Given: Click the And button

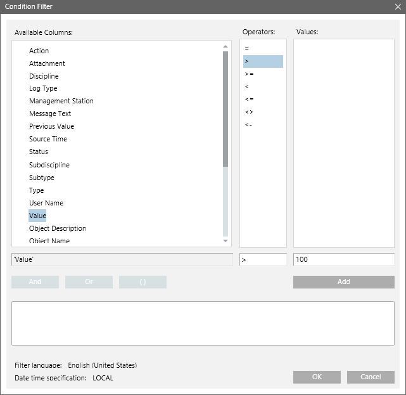Looking at the screenshot, I should tap(35, 282).
